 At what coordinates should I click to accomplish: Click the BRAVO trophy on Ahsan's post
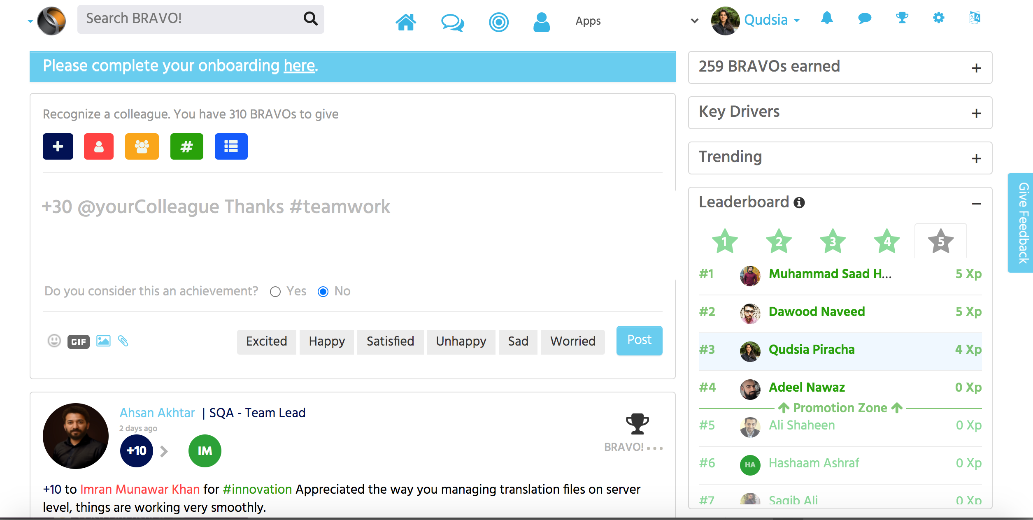point(637,424)
